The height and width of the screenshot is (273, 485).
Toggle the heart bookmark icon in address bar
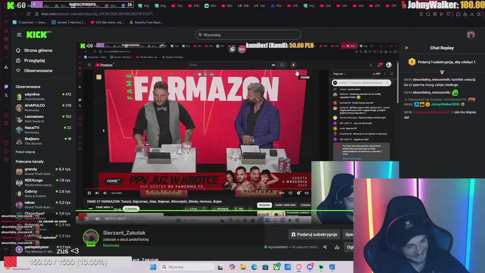click(449, 14)
